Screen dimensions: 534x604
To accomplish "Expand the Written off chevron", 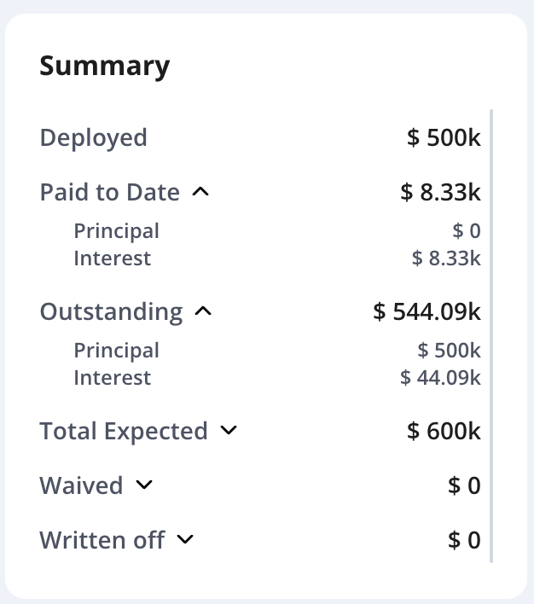I will coord(185,539).
